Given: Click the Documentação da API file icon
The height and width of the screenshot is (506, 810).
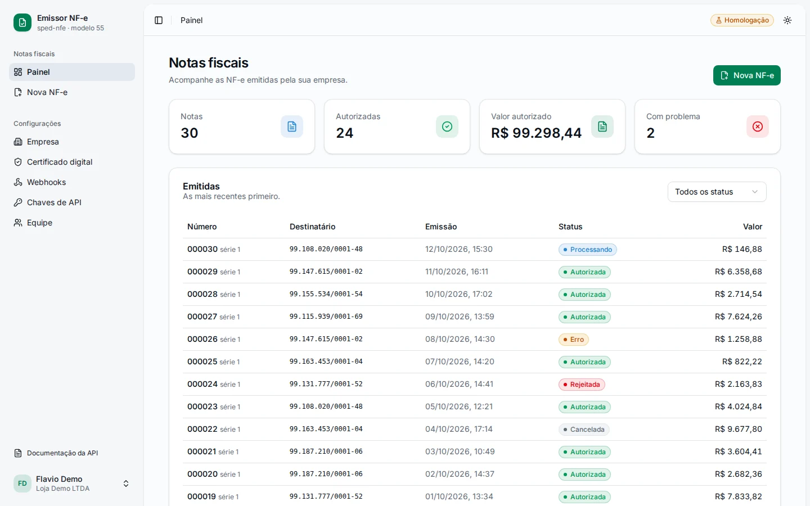Looking at the screenshot, I should coord(18,453).
